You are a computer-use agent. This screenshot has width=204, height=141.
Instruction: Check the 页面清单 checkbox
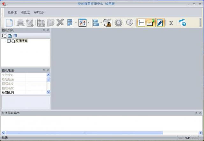pyautogui.click(x=9, y=41)
